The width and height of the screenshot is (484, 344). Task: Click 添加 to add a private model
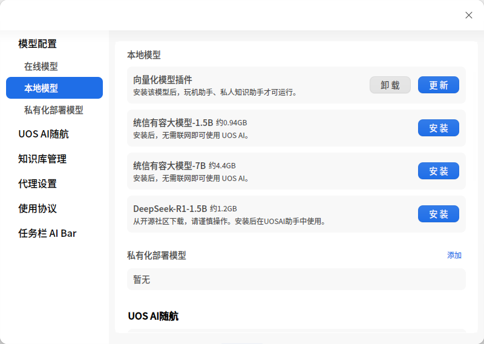coord(454,256)
